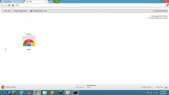Open the notepad-with-pencil taskbar icon
This screenshot has height=95, width=169.
click(x=68, y=93)
